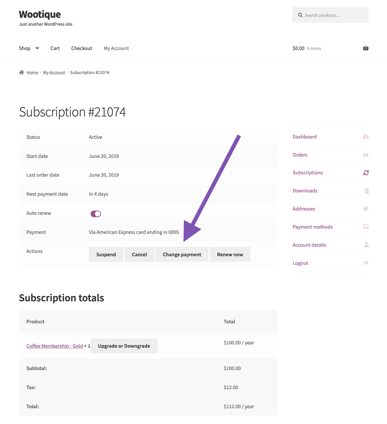Click the Dashboard speedometer icon
The image size is (387, 424).
click(x=365, y=137)
